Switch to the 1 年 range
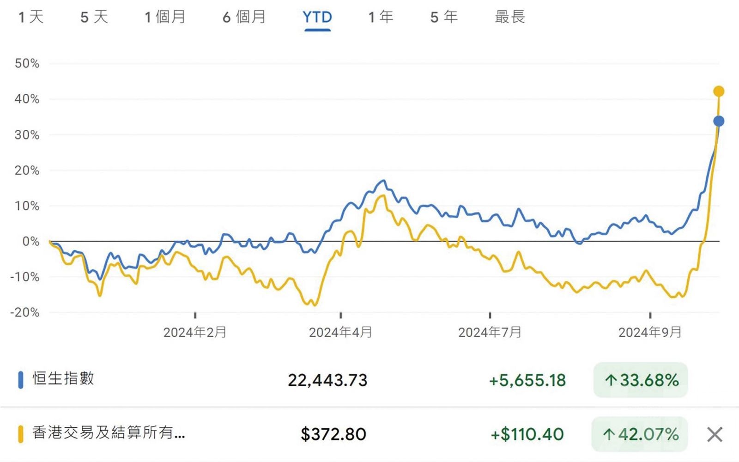This screenshot has width=739, height=462. point(381,17)
